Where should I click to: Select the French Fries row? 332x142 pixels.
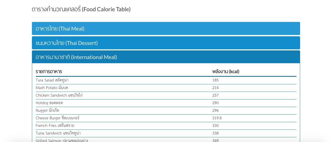click(166, 126)
